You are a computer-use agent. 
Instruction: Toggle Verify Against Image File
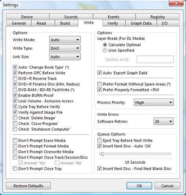click(x=15, y=112)
